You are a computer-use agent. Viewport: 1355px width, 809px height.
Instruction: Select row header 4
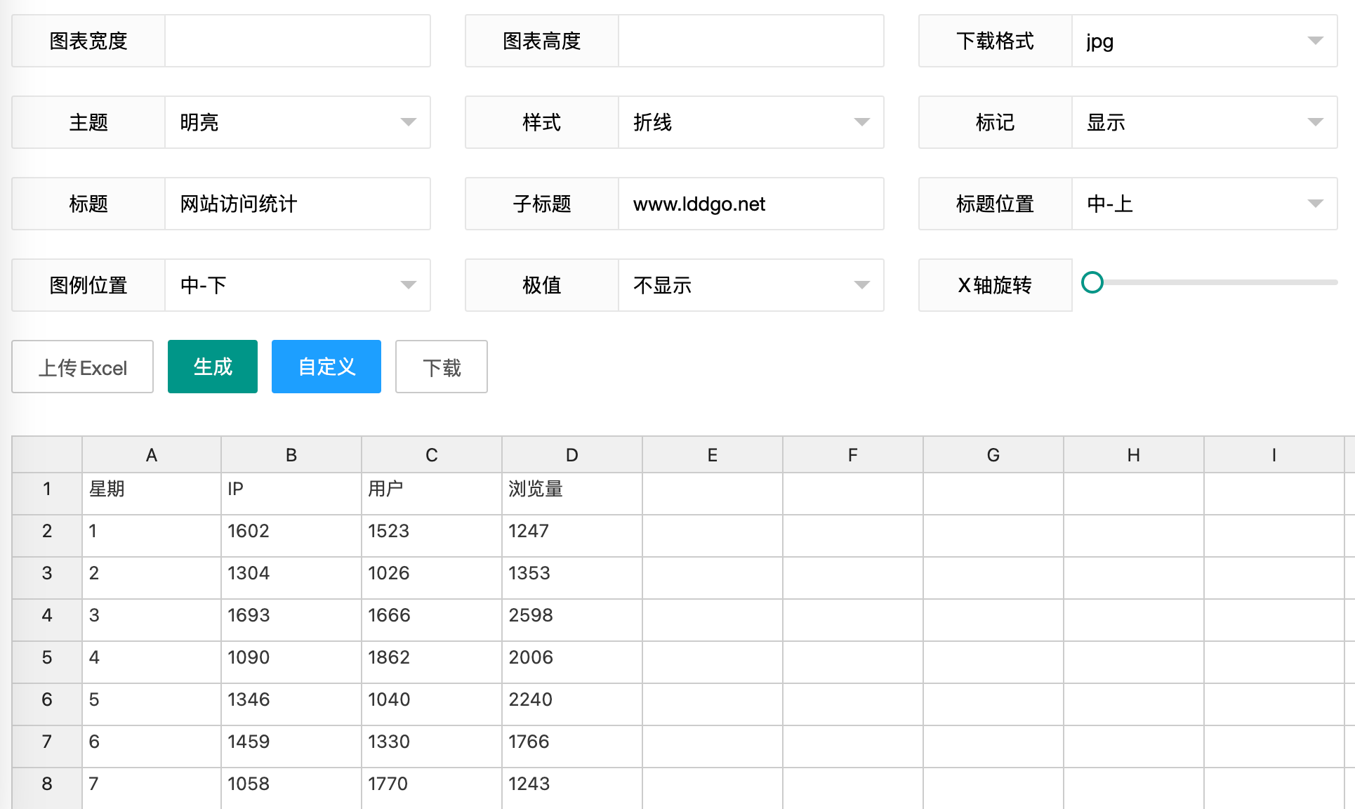click(x=46, y=615)
